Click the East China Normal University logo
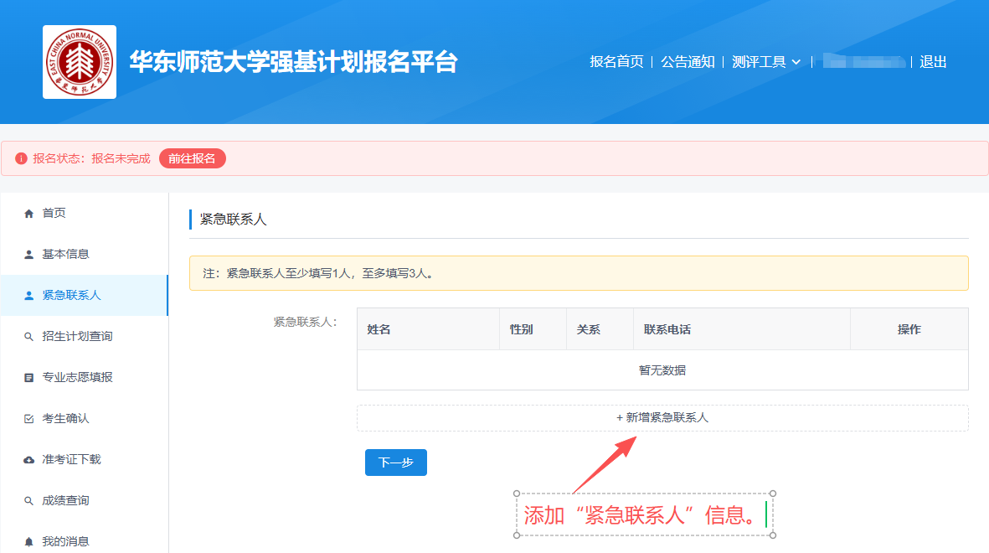Screen dimensions: 989x553 click(x=80, y=62)
